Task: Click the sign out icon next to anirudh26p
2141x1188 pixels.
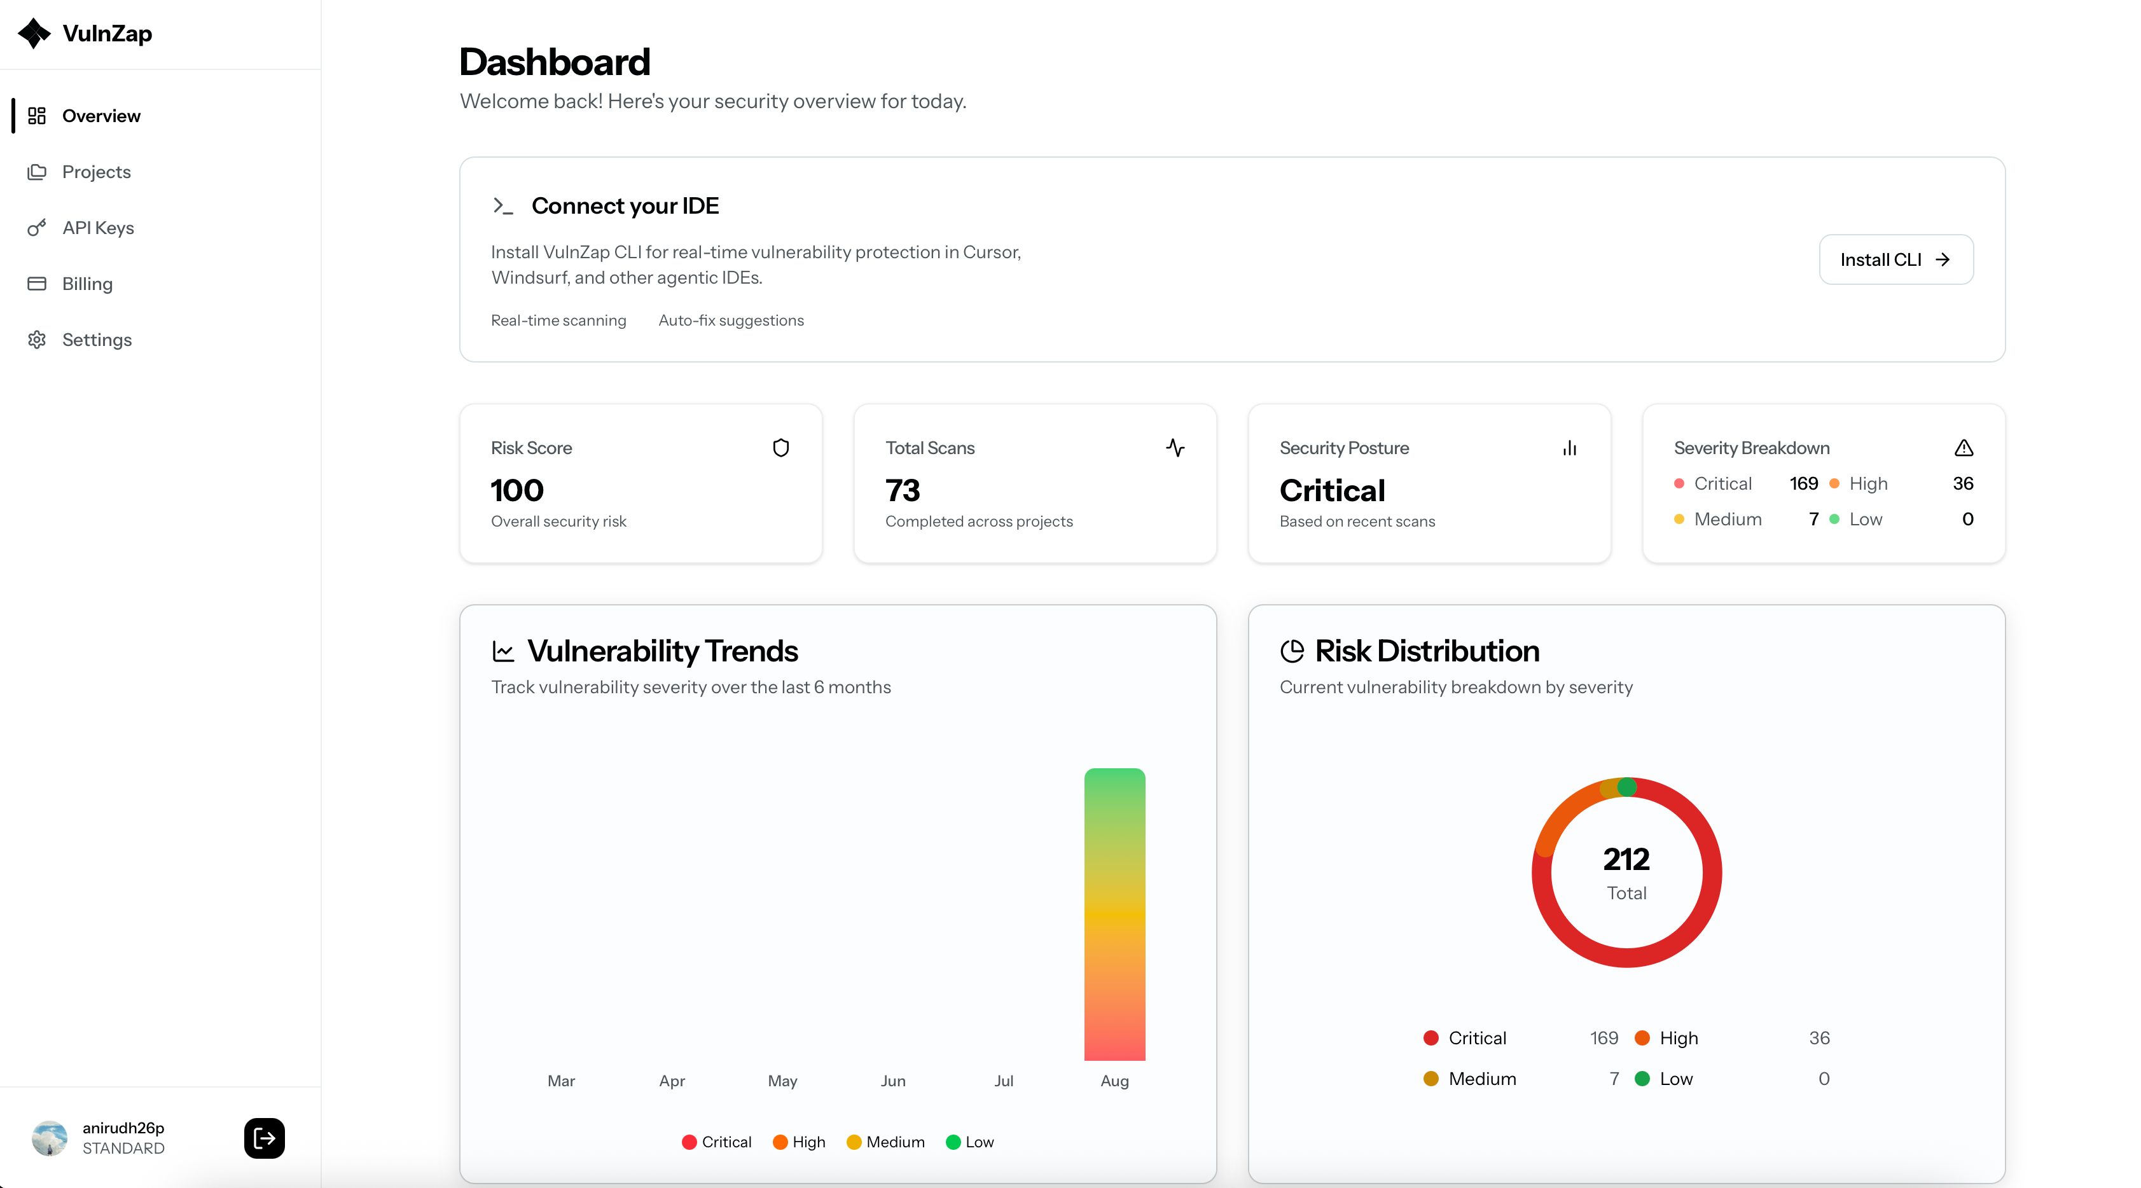Action: [263, 1138]
